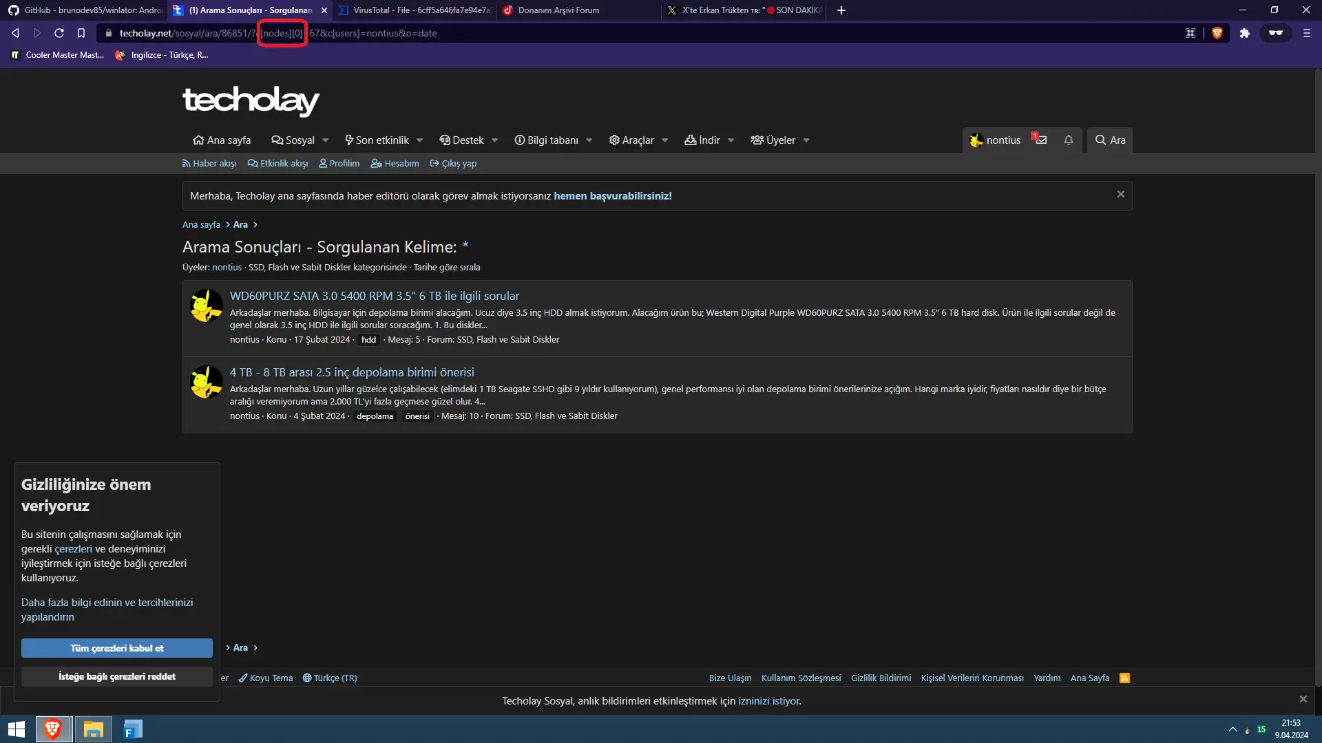This screenshot has height=743, width=1322.
Task: Switch to the GitHub winlator tab
Action: point(84,10)
